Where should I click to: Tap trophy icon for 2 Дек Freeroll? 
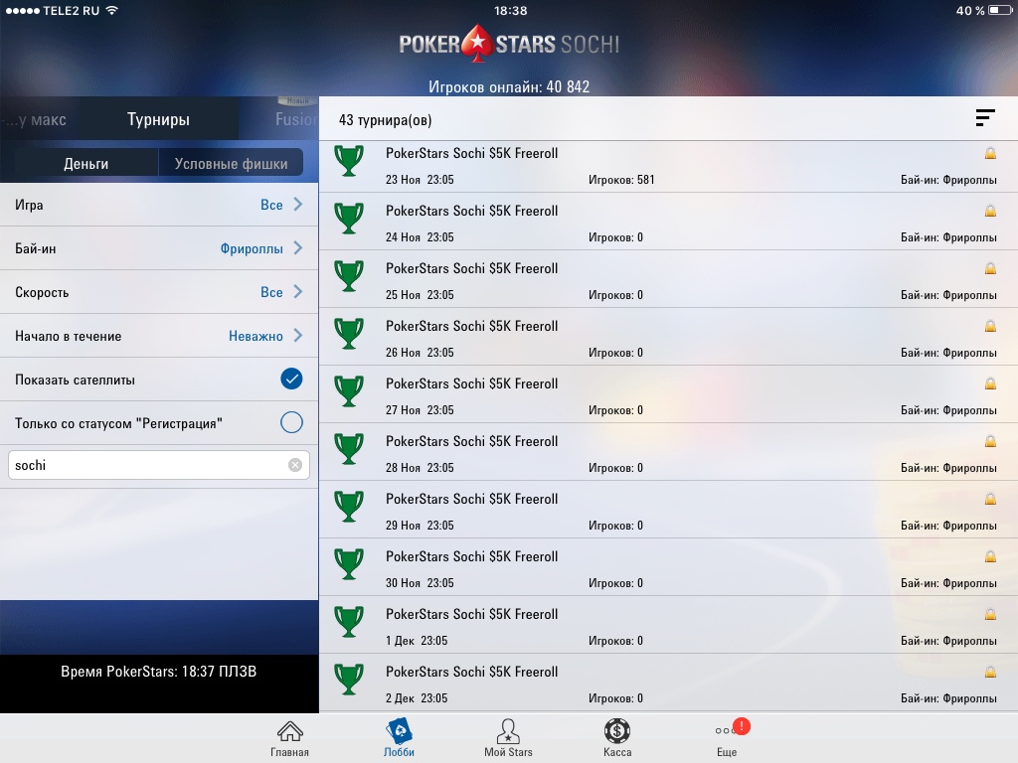(x=349, y=681)
